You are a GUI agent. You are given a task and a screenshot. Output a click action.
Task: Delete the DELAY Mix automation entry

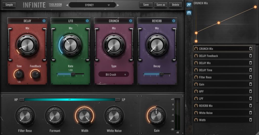[x=251, y=63]
